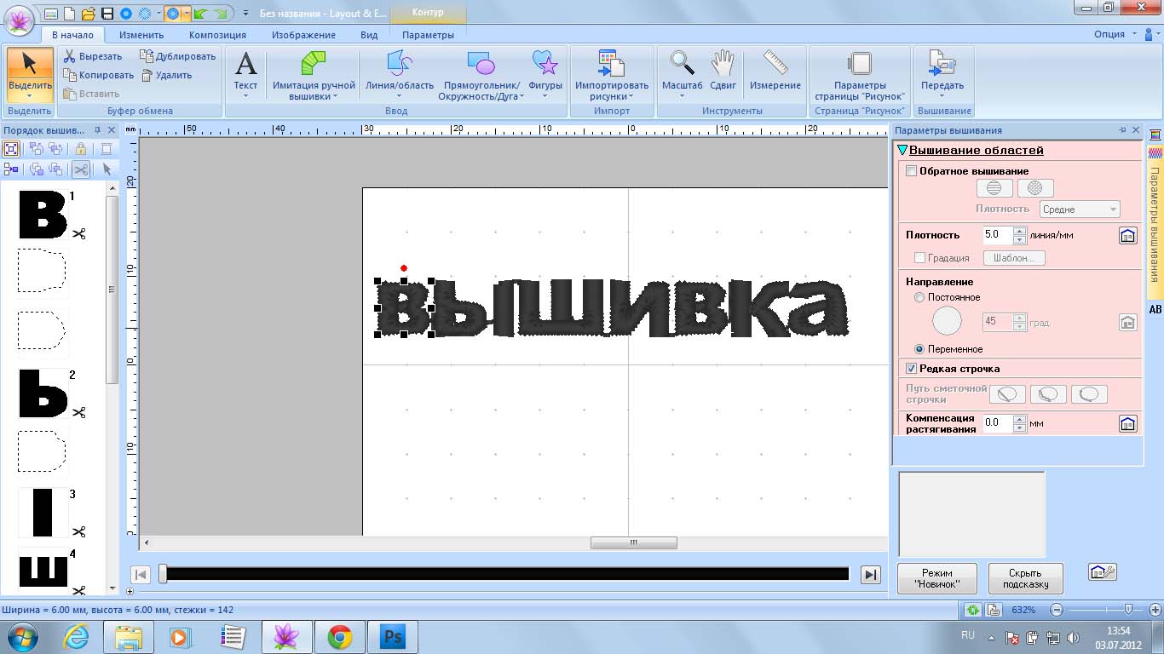Image resolution: width=1164 pixels, height=654 pixels.
Task: Click the application flower menu button
Action: (x=19, y=20)
